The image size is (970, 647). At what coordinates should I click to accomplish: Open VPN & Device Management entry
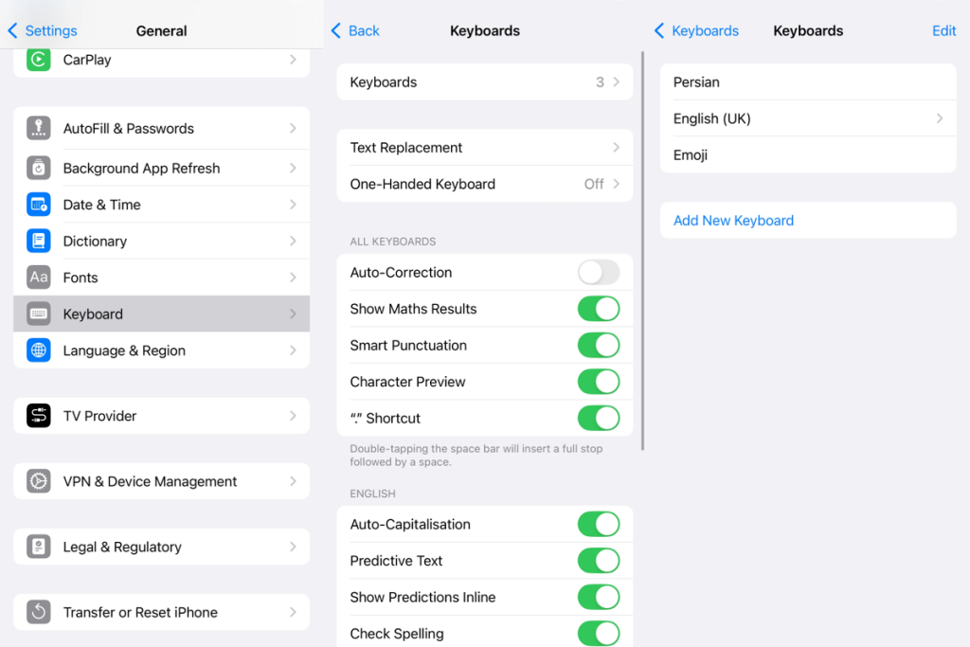[161, 481]
